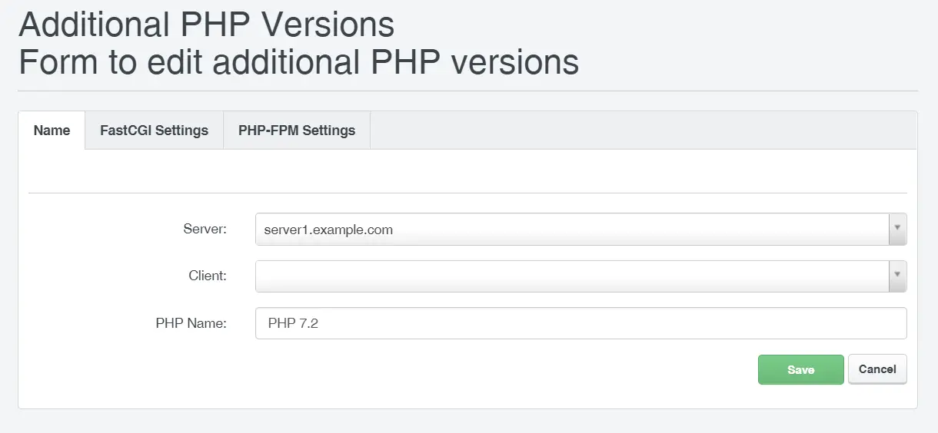Image resolution: width=938 pixels, height=433 pixels.
Task: Focus the PHP Name input field
Action: [x=580, y=323]
